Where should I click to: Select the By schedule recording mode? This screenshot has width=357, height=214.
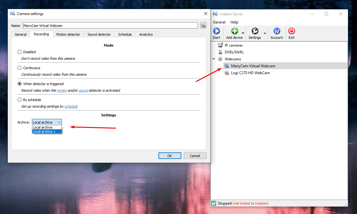coord(20,100)
